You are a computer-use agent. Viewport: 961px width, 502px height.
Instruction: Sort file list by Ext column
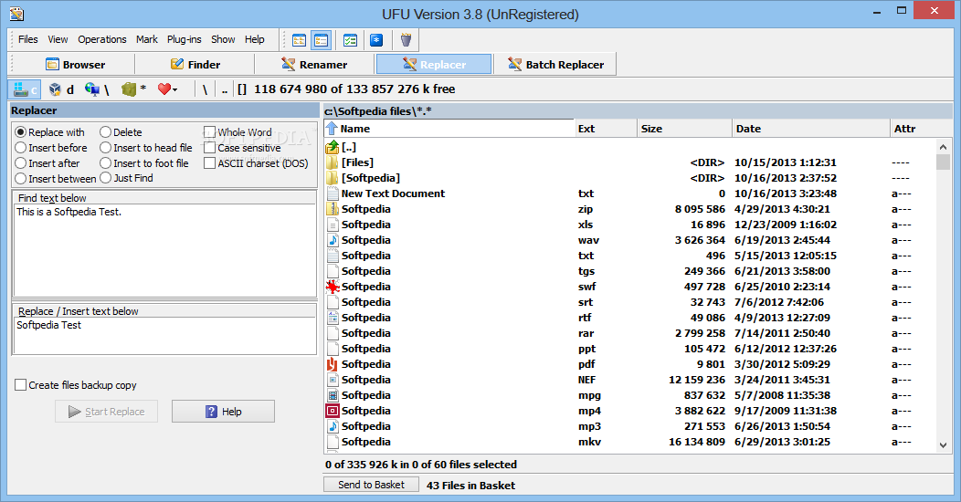(x=606, y=129)
